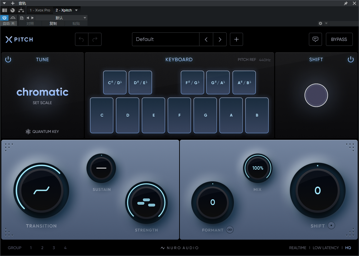The image size is (359, 256).
Task: Toggle the C keyboard key
Action: (102, 115)
